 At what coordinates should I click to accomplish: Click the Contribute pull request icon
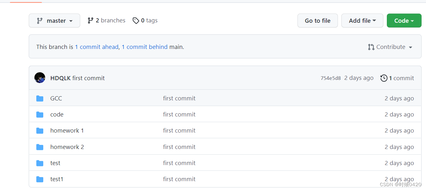coord(371,47)
